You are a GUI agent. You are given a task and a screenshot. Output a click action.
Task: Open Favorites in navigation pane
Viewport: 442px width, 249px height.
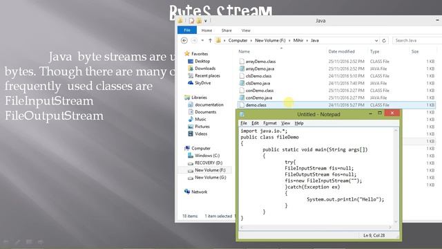[200, 54]
